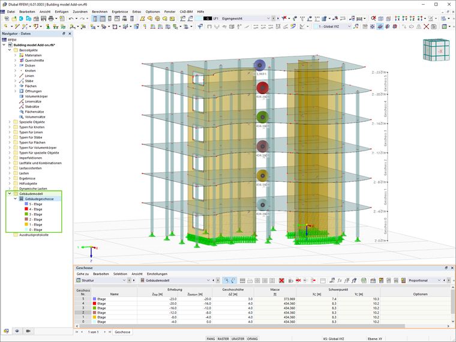Click the Flächen icon in navigator
Screen dimensions: 456x342
pyautogui.click(x=22, y=86)
